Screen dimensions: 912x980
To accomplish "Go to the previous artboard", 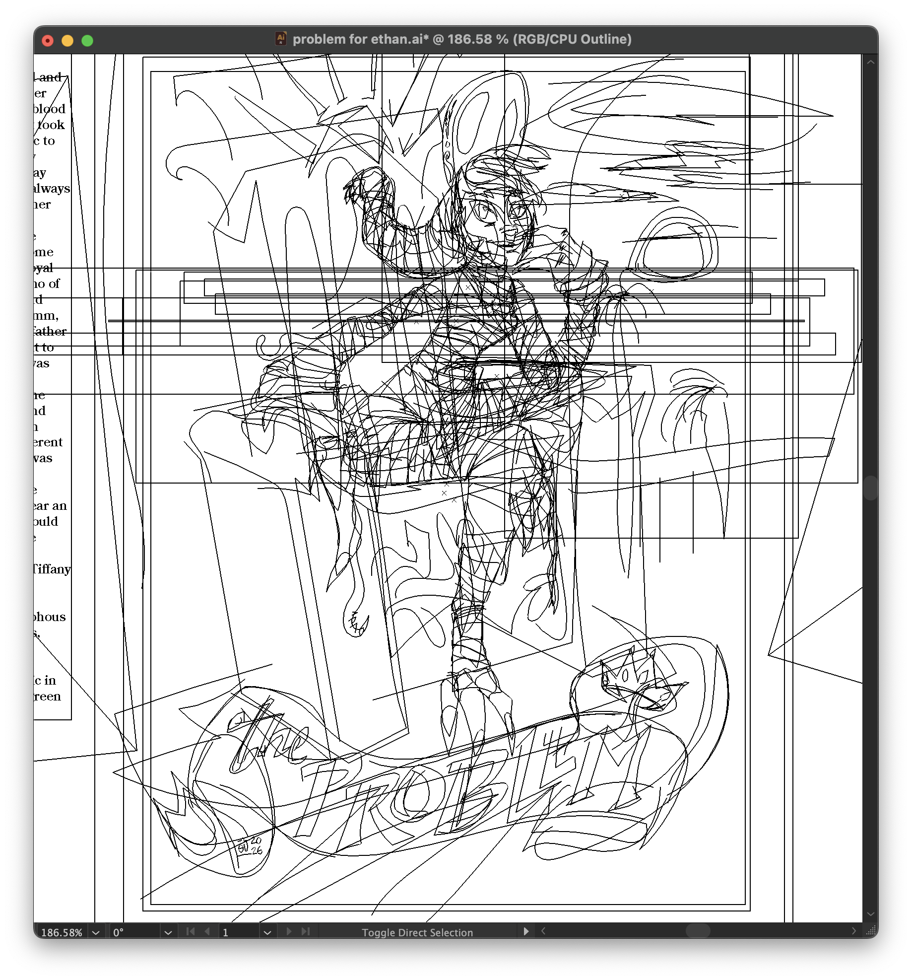I will click(207, 931).
